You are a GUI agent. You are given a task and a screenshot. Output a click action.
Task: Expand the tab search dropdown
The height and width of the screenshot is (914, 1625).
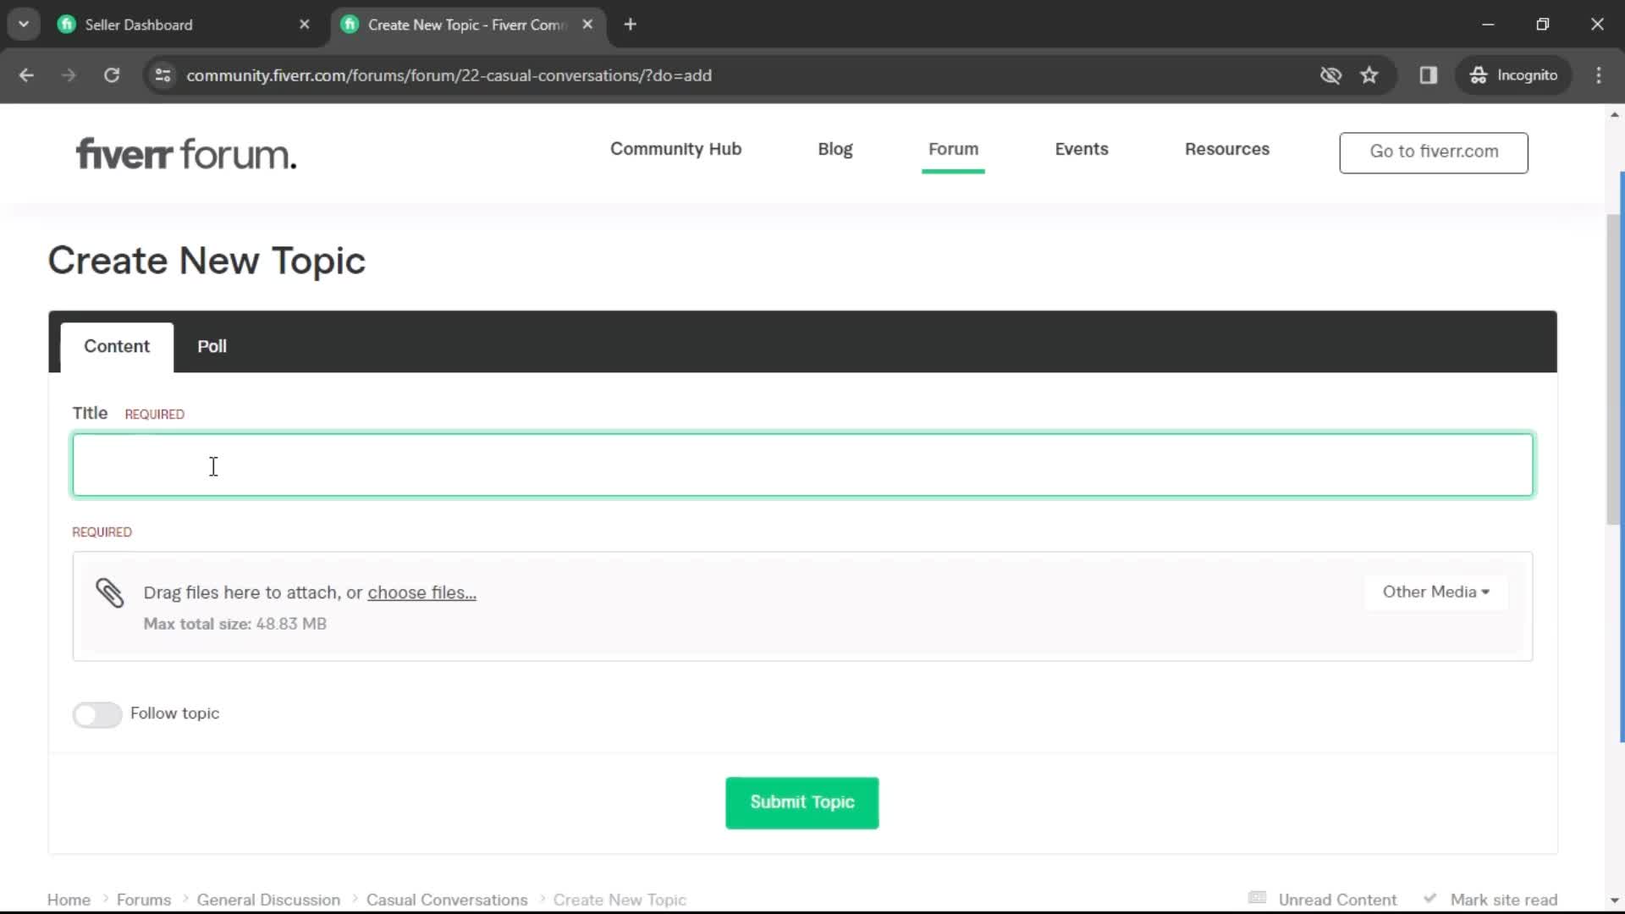click(x=24, y=25)
